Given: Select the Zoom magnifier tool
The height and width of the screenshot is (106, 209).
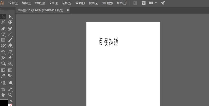Looking at the screenshot, I should [10, 95].
